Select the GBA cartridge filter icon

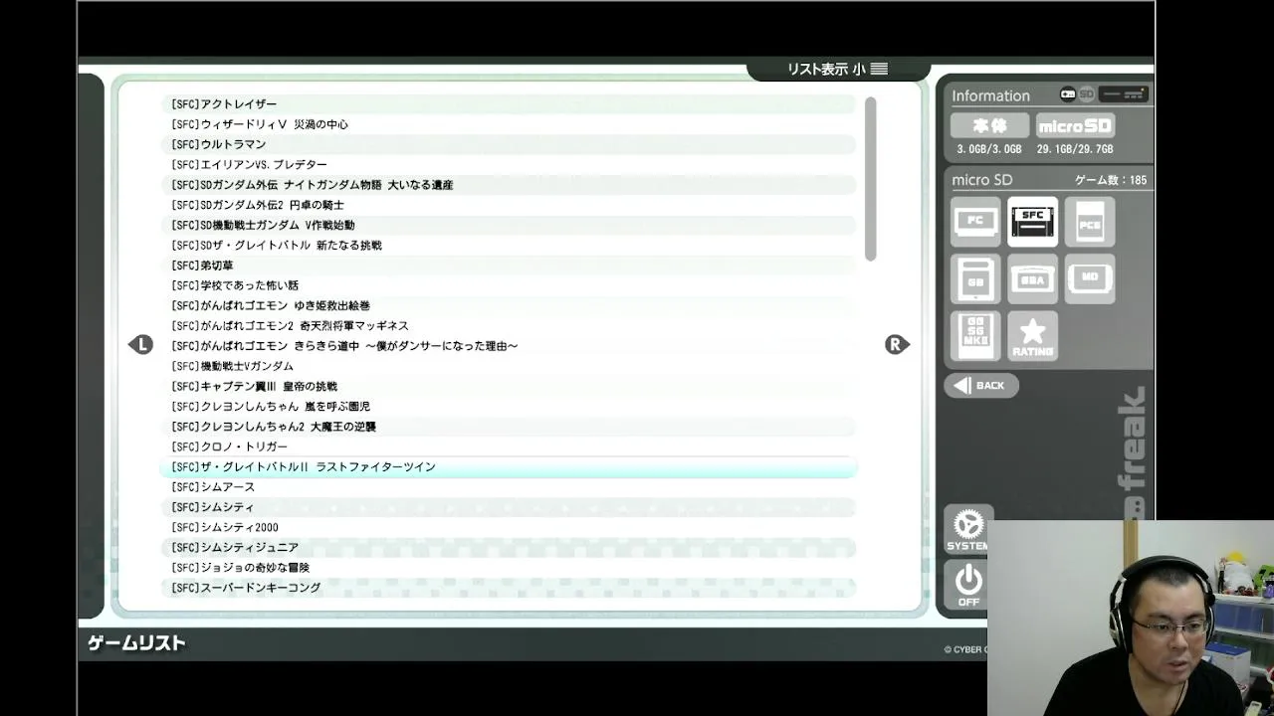[x=1032, y=279]
